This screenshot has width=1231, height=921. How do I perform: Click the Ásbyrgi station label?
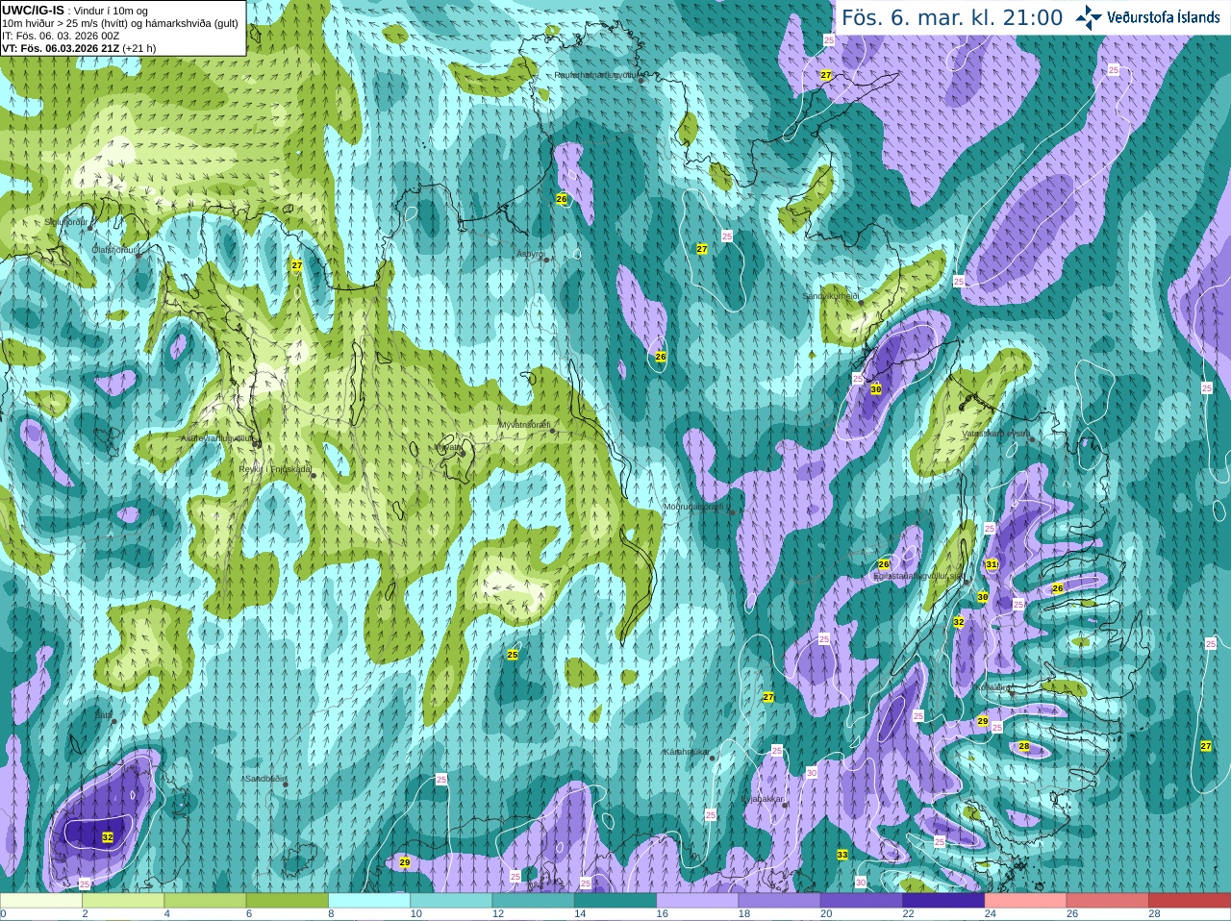[530, 254]
